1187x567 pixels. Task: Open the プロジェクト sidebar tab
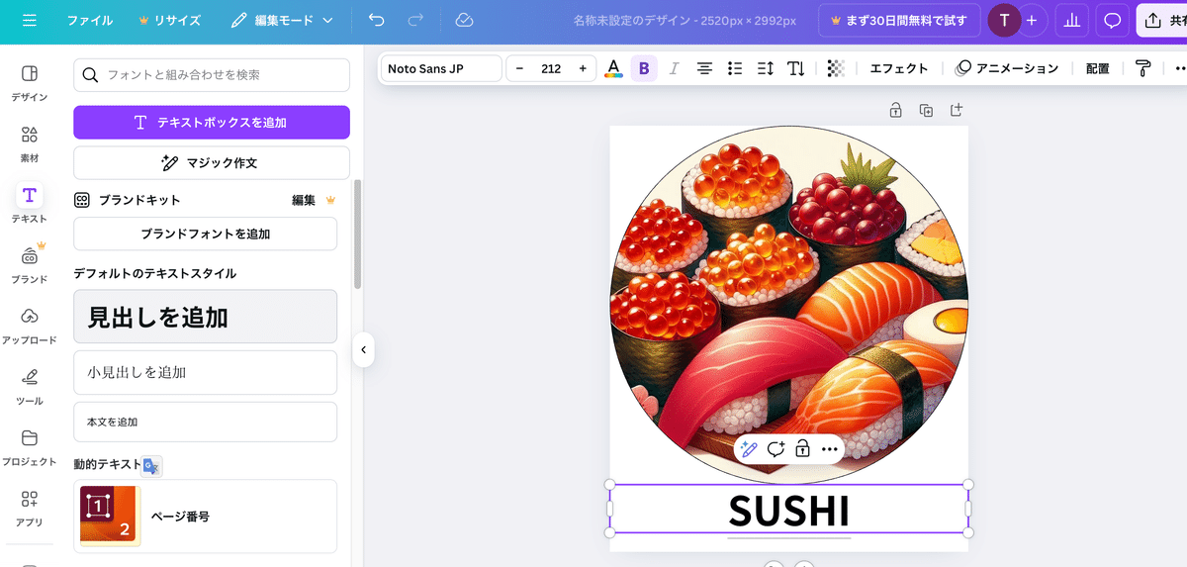[30, 448]
